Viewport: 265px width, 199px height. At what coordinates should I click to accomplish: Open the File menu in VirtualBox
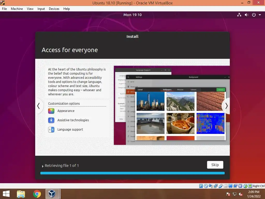pos(4,9)
